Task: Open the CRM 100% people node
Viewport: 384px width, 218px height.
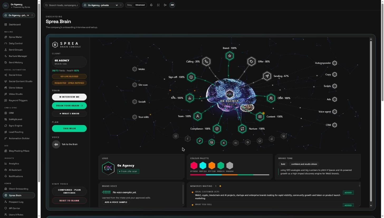Action: tap(271, 98)
